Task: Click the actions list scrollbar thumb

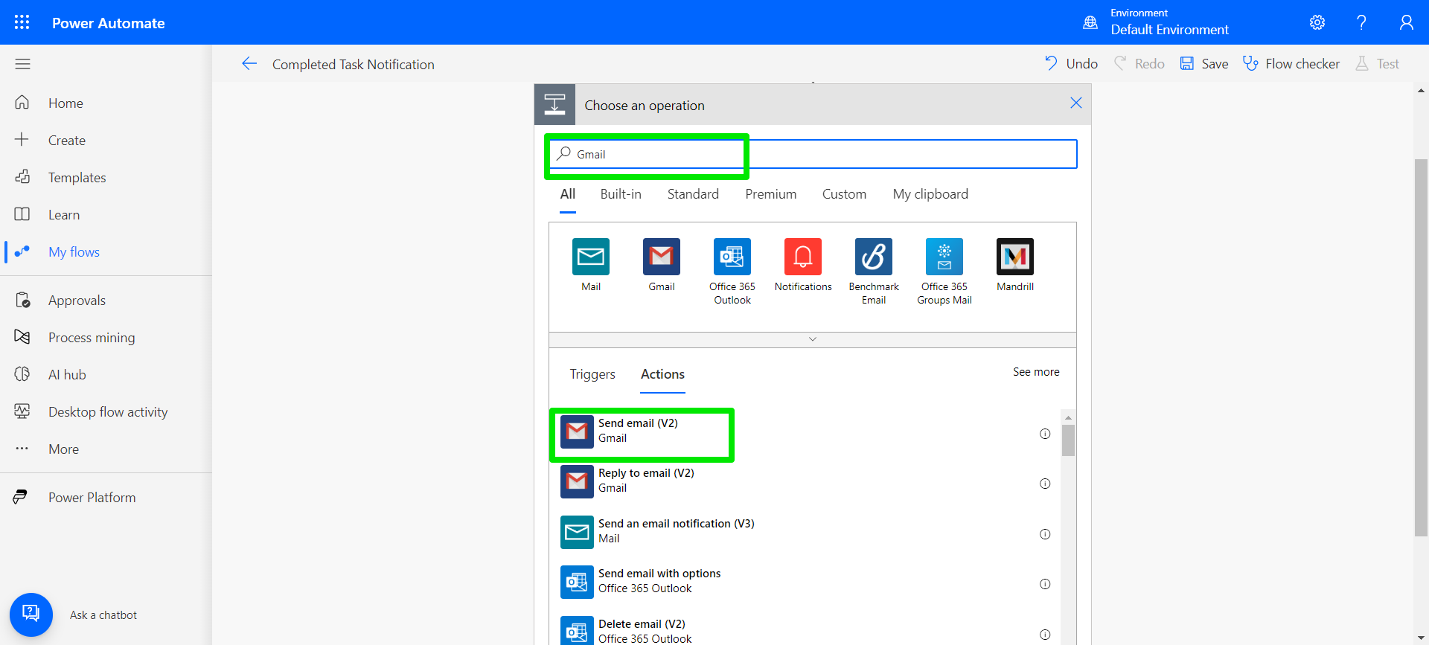Action: (1068, 440)
